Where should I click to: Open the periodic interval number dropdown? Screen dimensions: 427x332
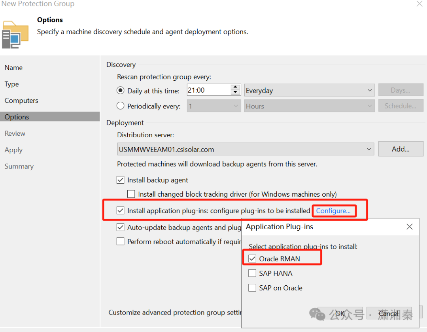click(214, 106)
